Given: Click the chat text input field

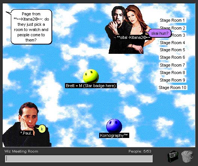Looking at the screenshot, I should [x=79, y=159].
